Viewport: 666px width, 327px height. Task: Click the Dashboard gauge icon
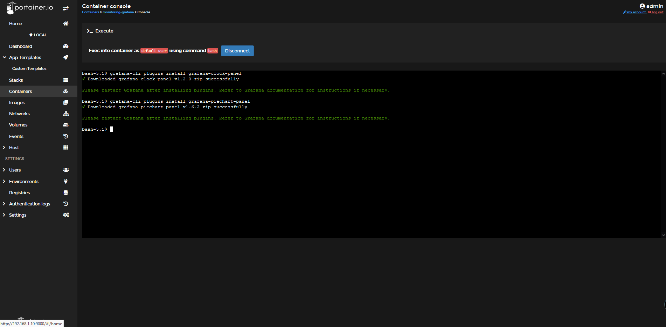coord(65,46)
